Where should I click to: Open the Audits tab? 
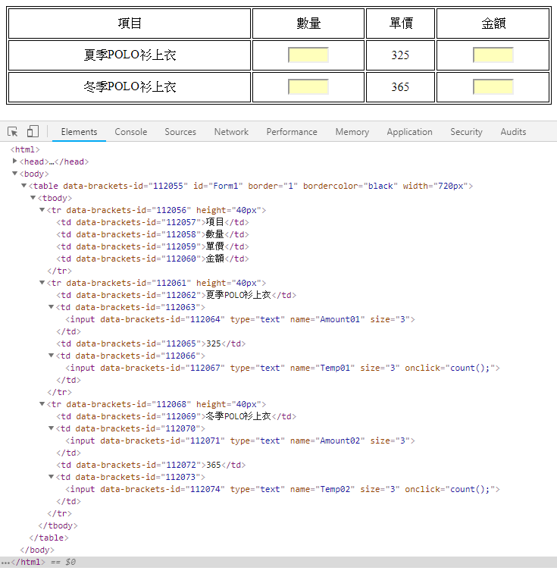coord(513,132)
